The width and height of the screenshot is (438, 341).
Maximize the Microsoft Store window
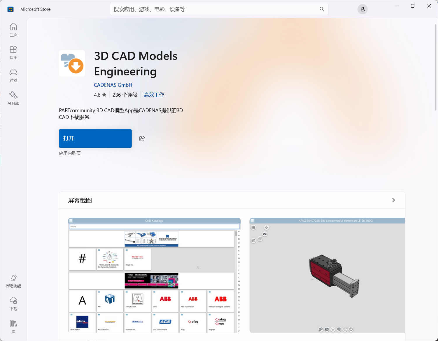coord(413,6)
